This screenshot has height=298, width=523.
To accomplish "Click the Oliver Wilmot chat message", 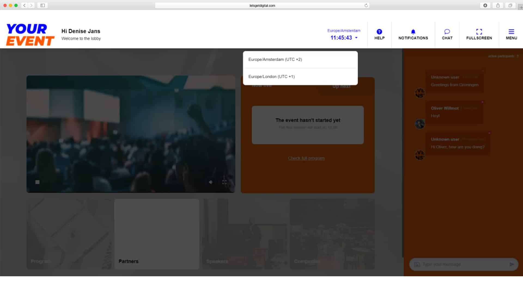I will 454,112.
